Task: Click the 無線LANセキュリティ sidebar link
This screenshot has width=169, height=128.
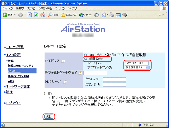Action: (x=21, y=66)
